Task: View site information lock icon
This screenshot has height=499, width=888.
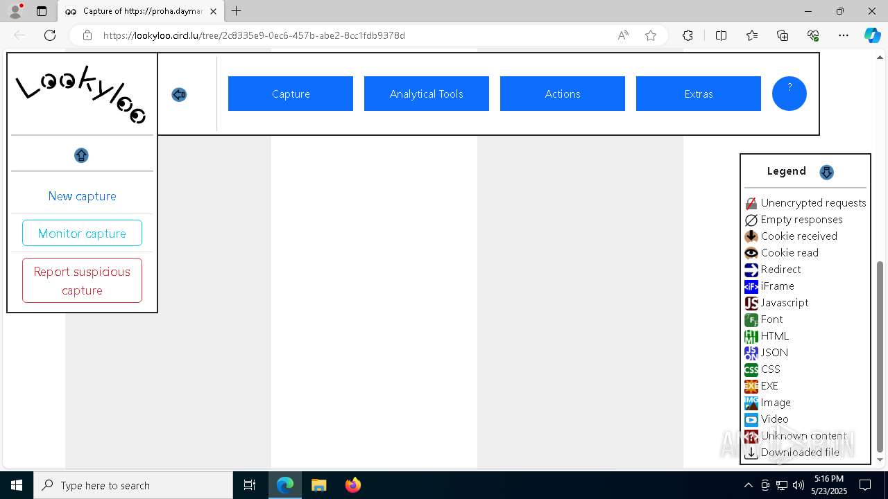Action: [x=87, y=35]
